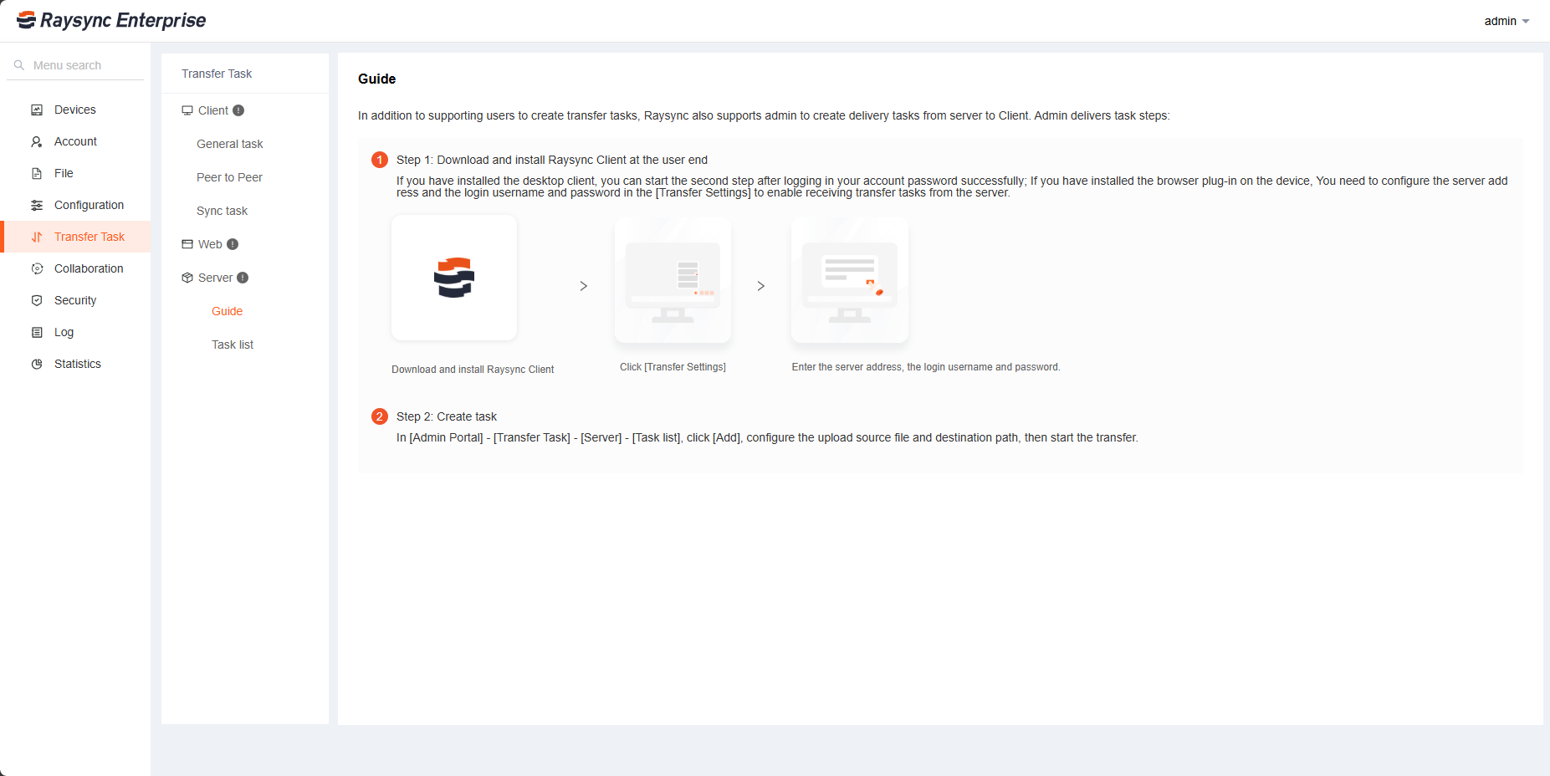
Task: Click the Collaboration sidebar icon
Action: pos(37,268)
